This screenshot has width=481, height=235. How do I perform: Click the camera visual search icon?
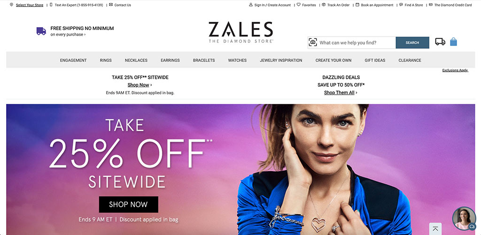[x=312, y=42]
